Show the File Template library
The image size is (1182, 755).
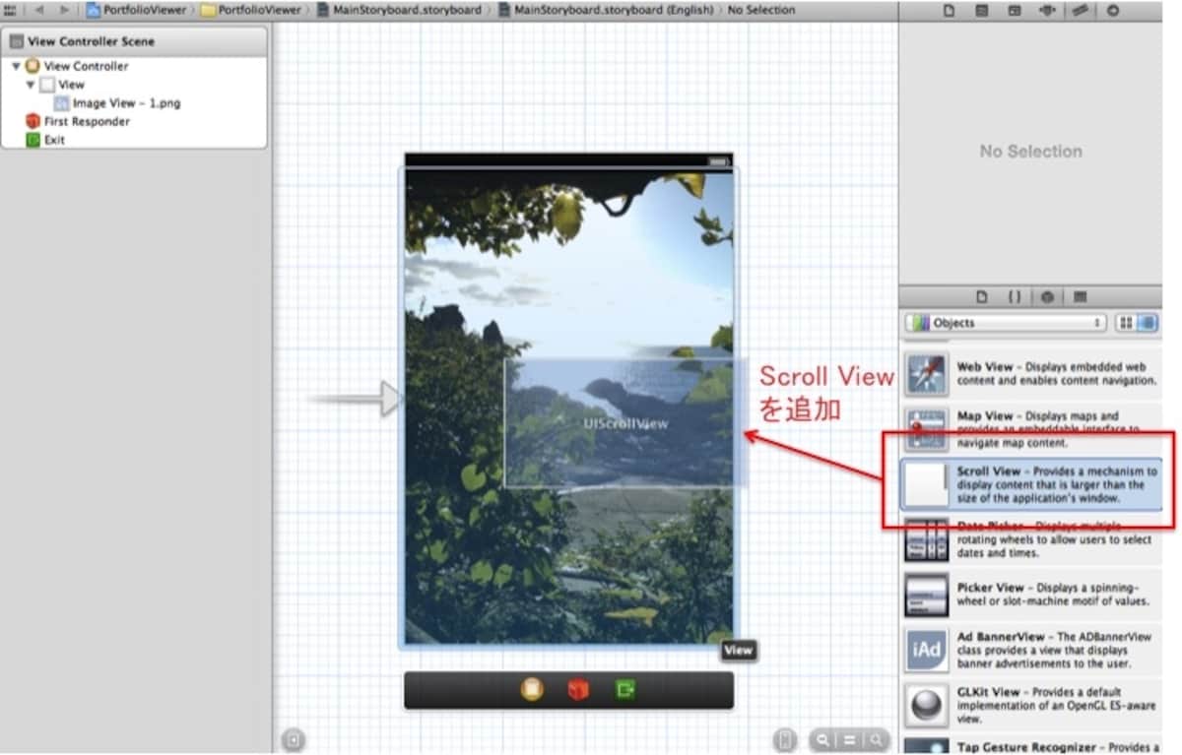point(981,296)
